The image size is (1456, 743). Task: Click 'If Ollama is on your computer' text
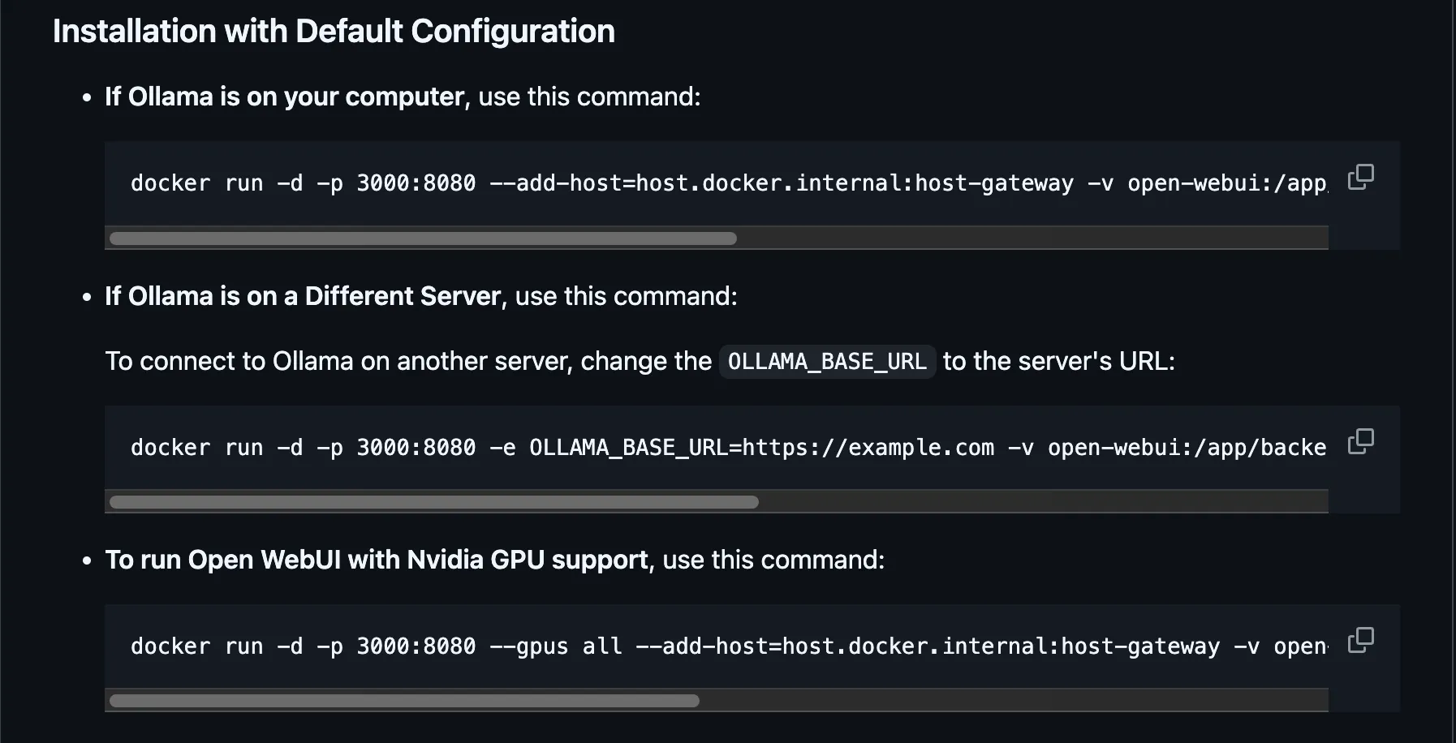[x=284, y=97]
